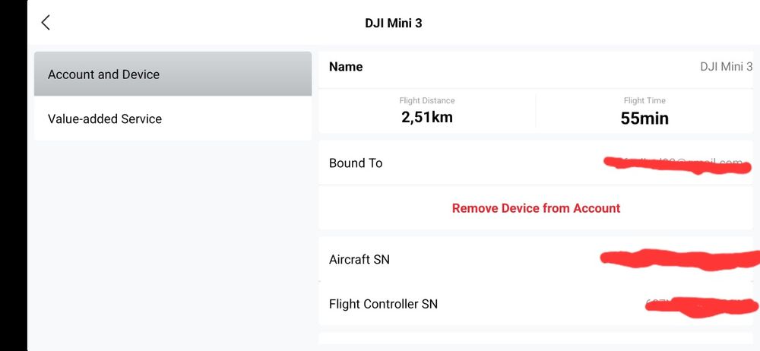Tap the 55min flight time value
Screen dimensions: 760x351
644,118
